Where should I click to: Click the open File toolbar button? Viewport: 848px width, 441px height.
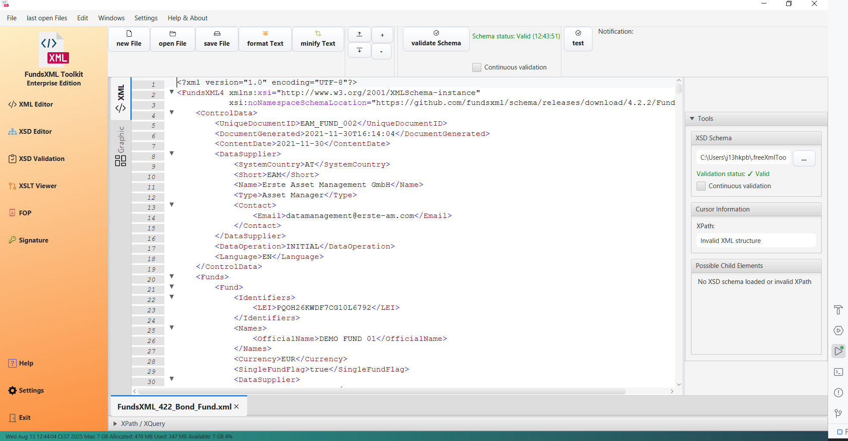coord(173,39)
